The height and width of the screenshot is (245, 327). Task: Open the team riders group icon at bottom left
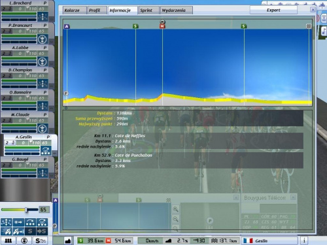pyautogui.click(x=9, y=240)
